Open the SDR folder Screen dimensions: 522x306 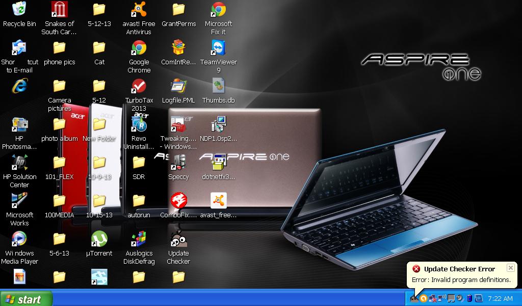[139, 163]
